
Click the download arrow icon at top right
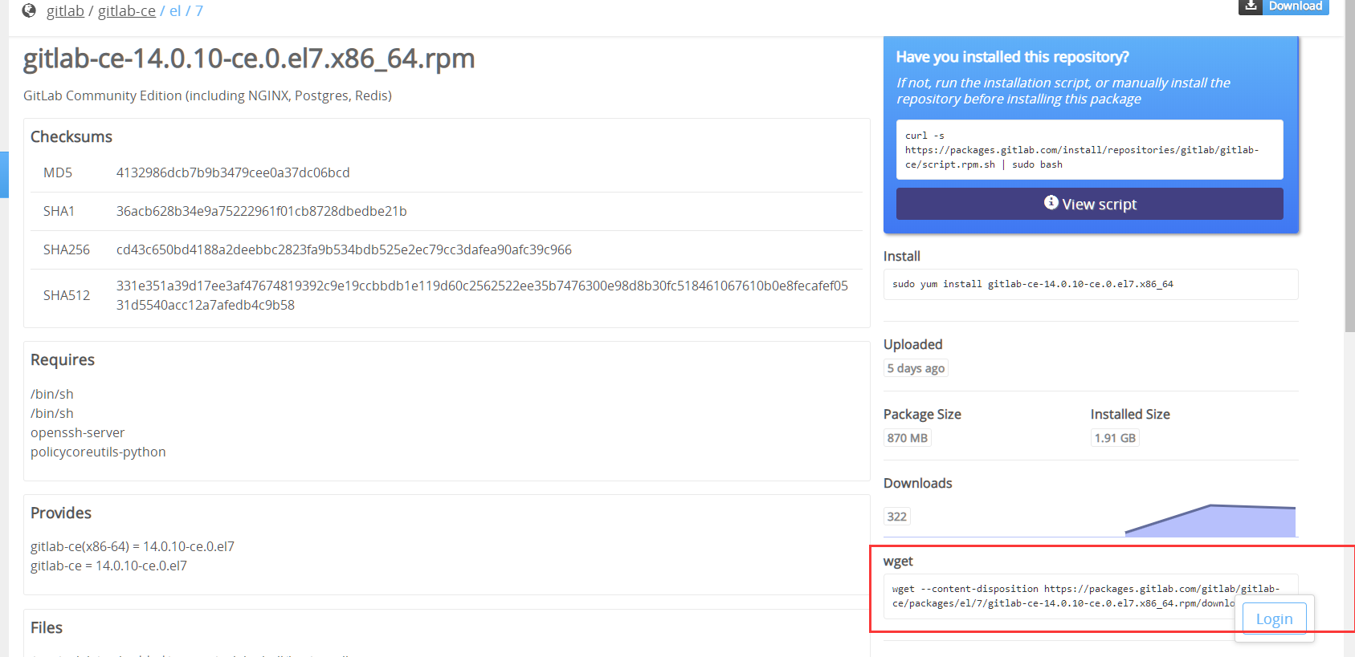pyautogui.click(x=1251, y=6)
